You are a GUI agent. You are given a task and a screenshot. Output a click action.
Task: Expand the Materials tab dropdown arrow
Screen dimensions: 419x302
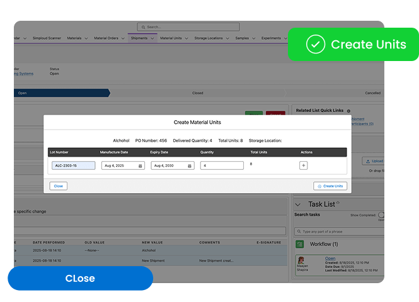click(86, 38)
